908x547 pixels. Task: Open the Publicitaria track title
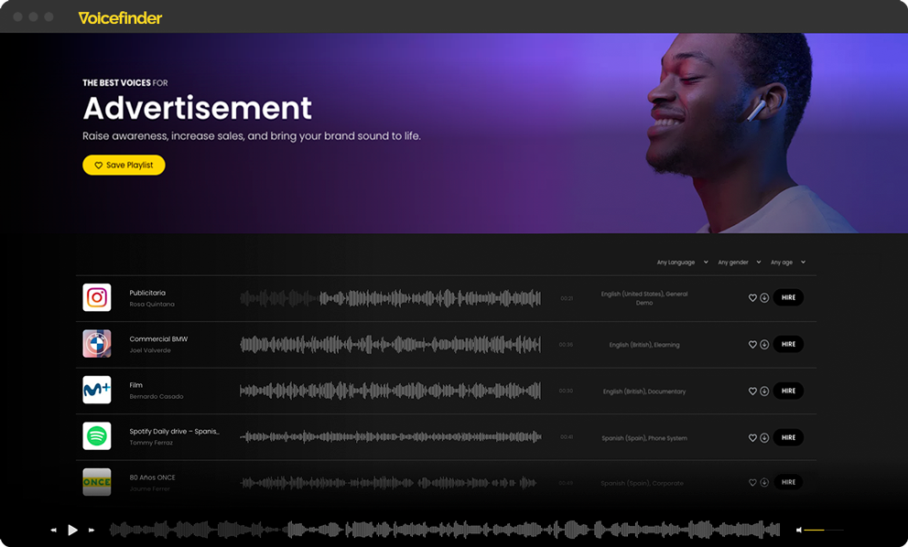(x=147, y=293)
